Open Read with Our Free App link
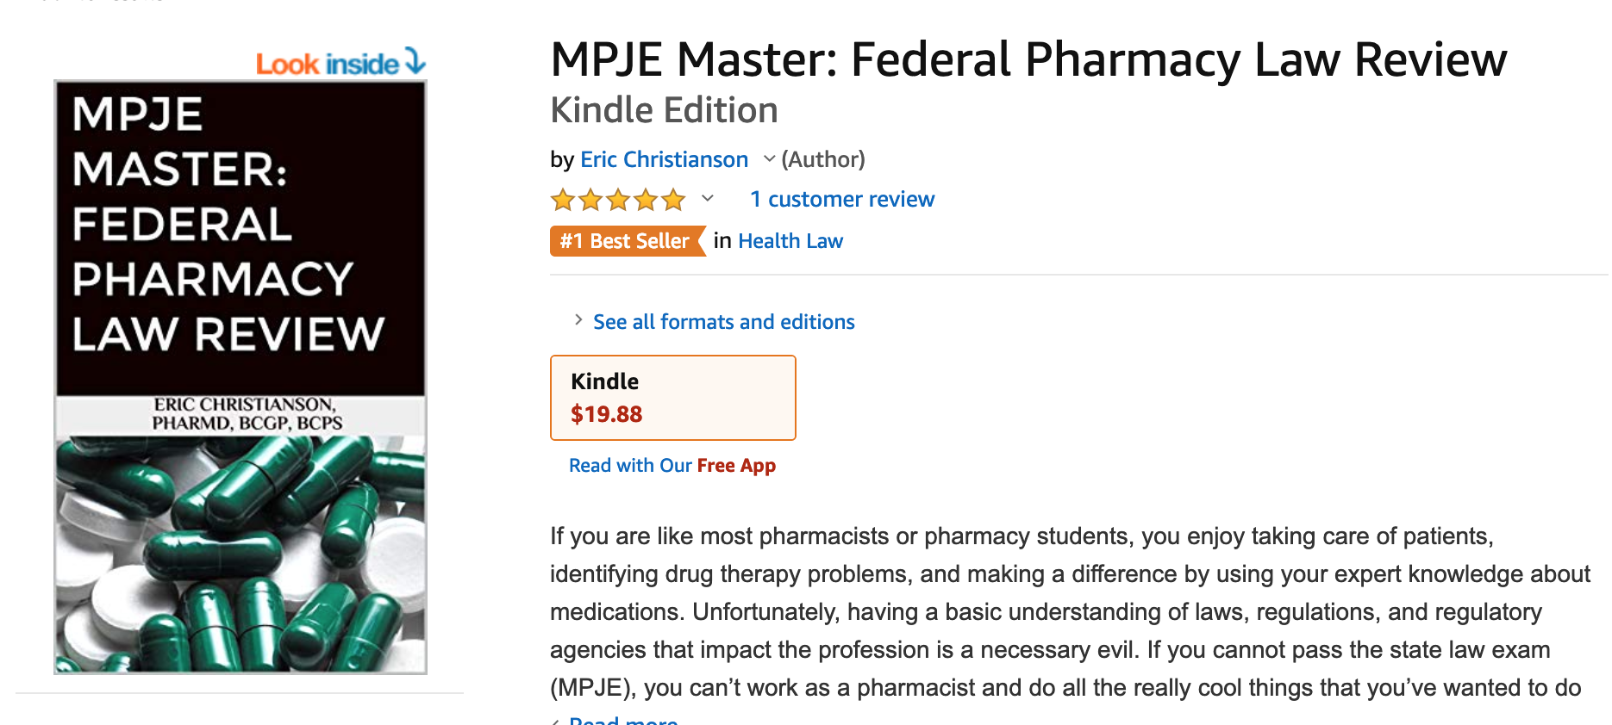The width and height of the screenshot is (1612, 725). point(672,466)
